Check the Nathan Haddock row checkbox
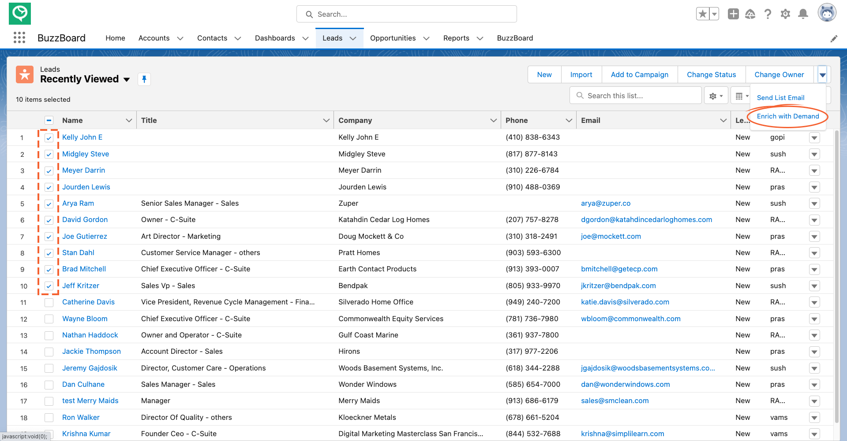The height and width of the screenshot is (441, 847). click(49, 335)
